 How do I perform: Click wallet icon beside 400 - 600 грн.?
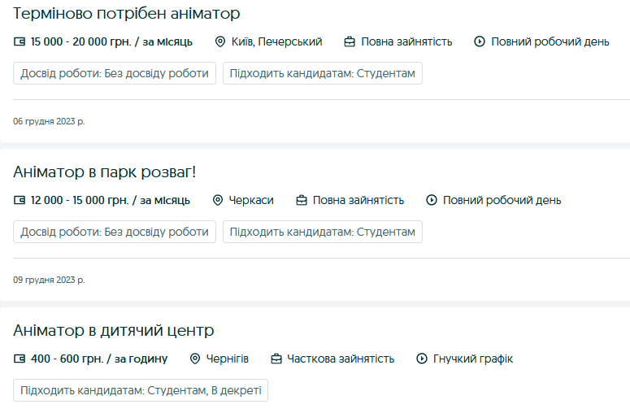click(20, 359)
